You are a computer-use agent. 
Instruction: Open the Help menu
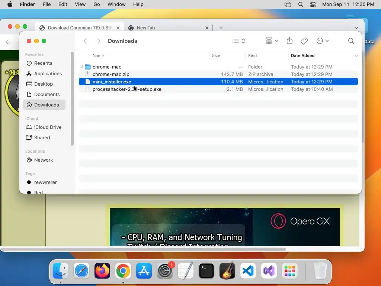coord(138,4)
